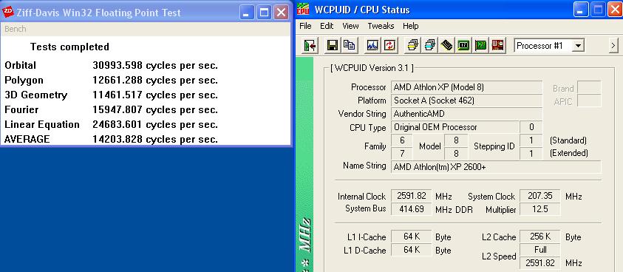Click the Processor field AMD Athlon XP (Model 8)

pos(467,87)
